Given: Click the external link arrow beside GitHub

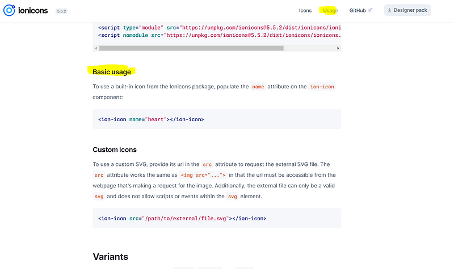Looking at the screenshot, I should point(370,10).
